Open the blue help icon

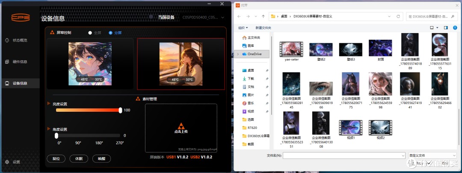pos(454,28)
